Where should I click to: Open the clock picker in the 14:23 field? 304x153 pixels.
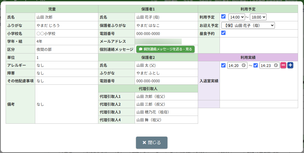(x=276, y=66)
